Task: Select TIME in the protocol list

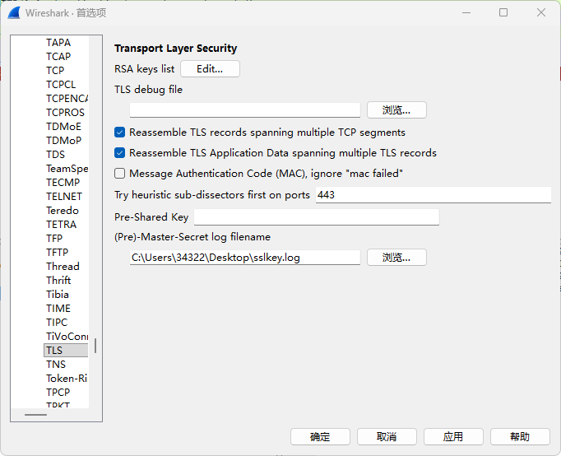Action: pos(58,308)
